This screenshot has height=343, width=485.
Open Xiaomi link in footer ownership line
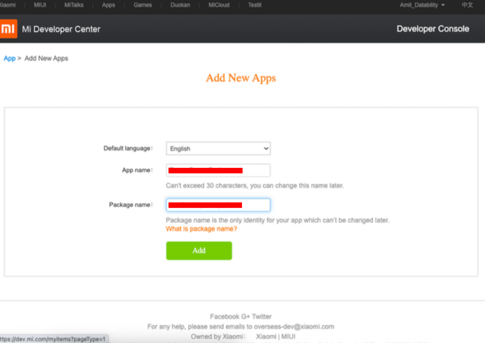266,336
